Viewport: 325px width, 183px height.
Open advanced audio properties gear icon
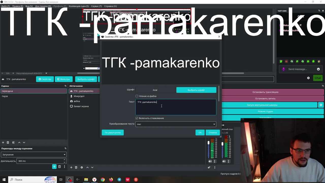click(x=209, y=167)
